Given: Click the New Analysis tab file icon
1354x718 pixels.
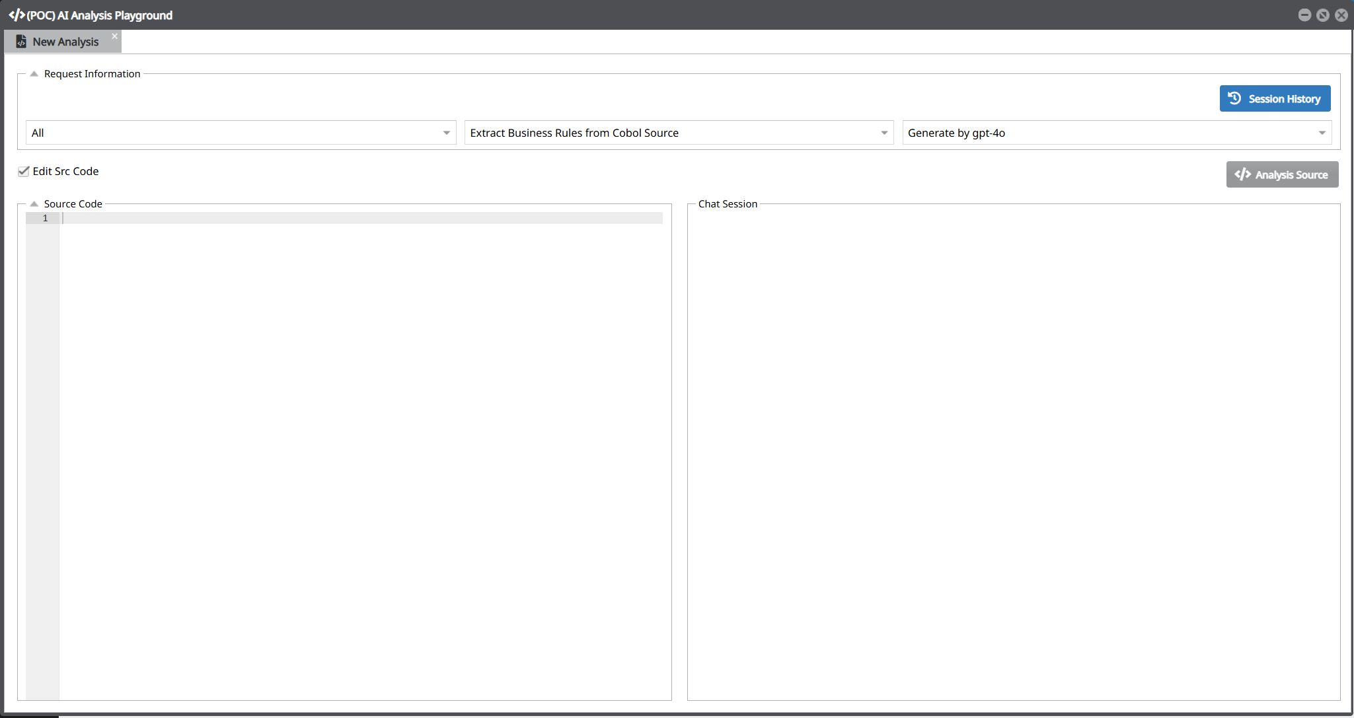Looking at the screenshot, I should pyautogui.click(x=21, y=42).
